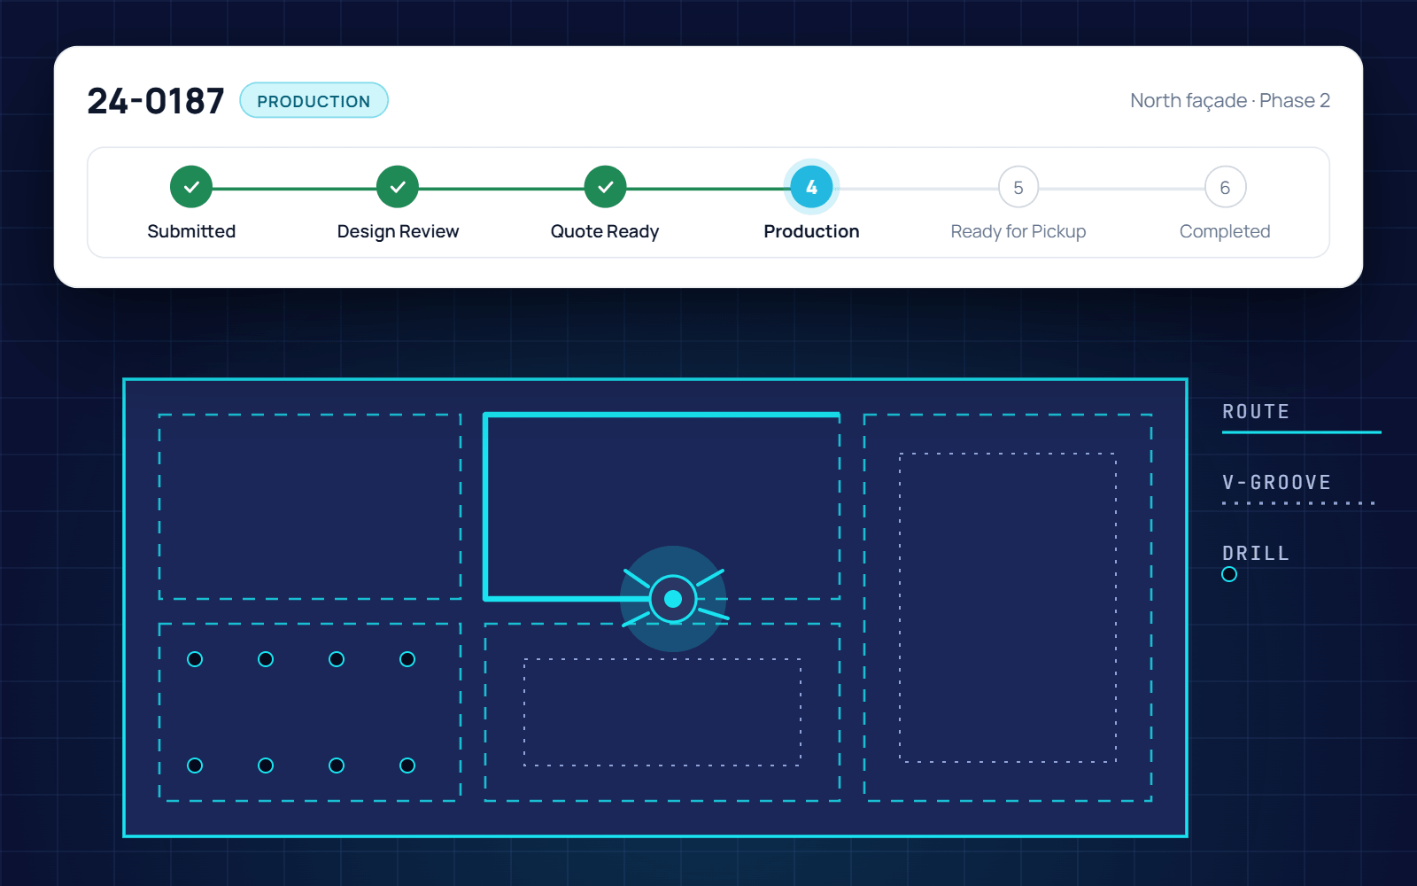Screen dimensions: 1417x886
Task: Click the DRILL legend circle symbol
Action: coord(1229,574)
